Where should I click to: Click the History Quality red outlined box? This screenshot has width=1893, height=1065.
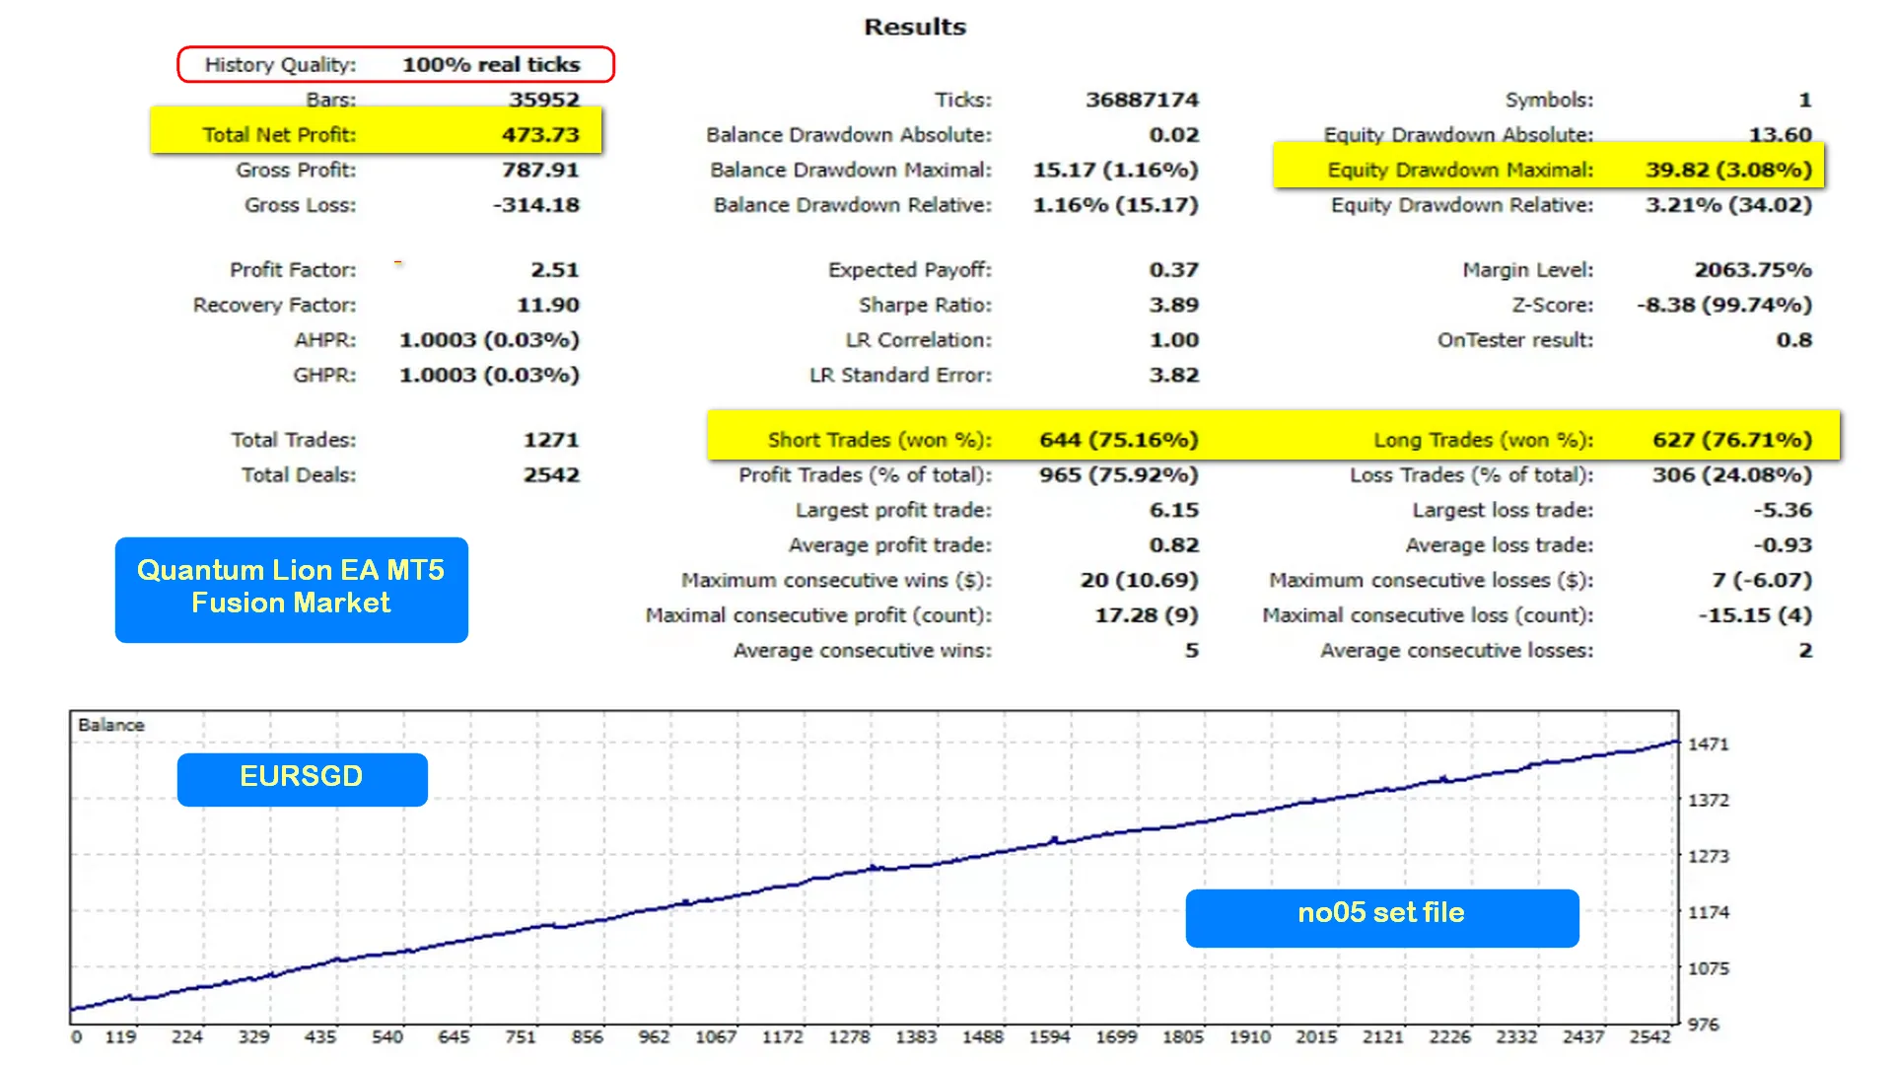(x=395, y=65)
